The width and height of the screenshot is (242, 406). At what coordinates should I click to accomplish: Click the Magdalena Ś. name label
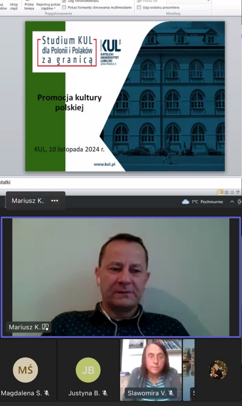tap(22, 393)
